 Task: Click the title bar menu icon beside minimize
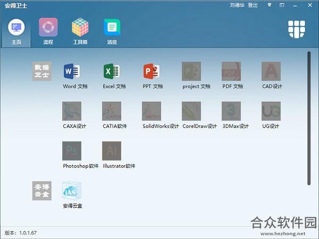tap(282, 5)
